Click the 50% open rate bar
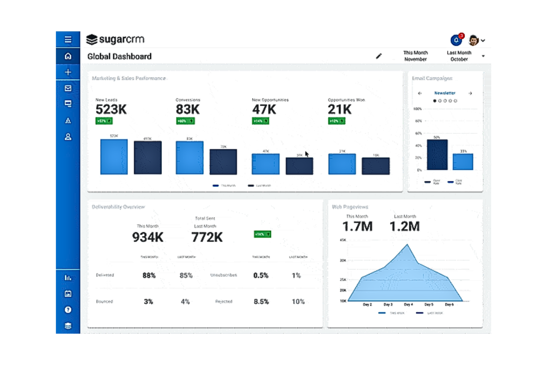Image resolution: width=547 pixels, height=365 pixels. pos(437,155)
